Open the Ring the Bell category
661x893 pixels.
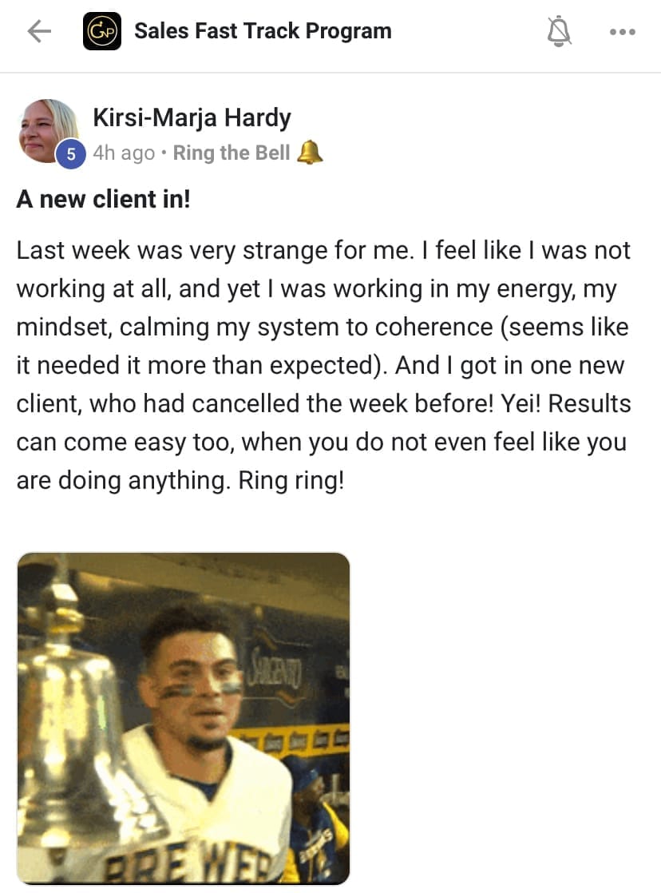pos(232,153)
